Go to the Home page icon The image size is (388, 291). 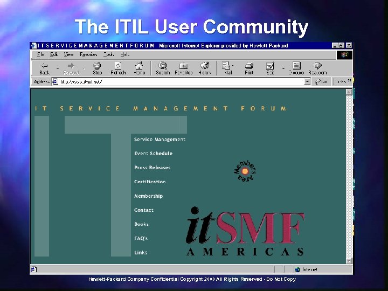pyautogui.click(x=140, y=68)
